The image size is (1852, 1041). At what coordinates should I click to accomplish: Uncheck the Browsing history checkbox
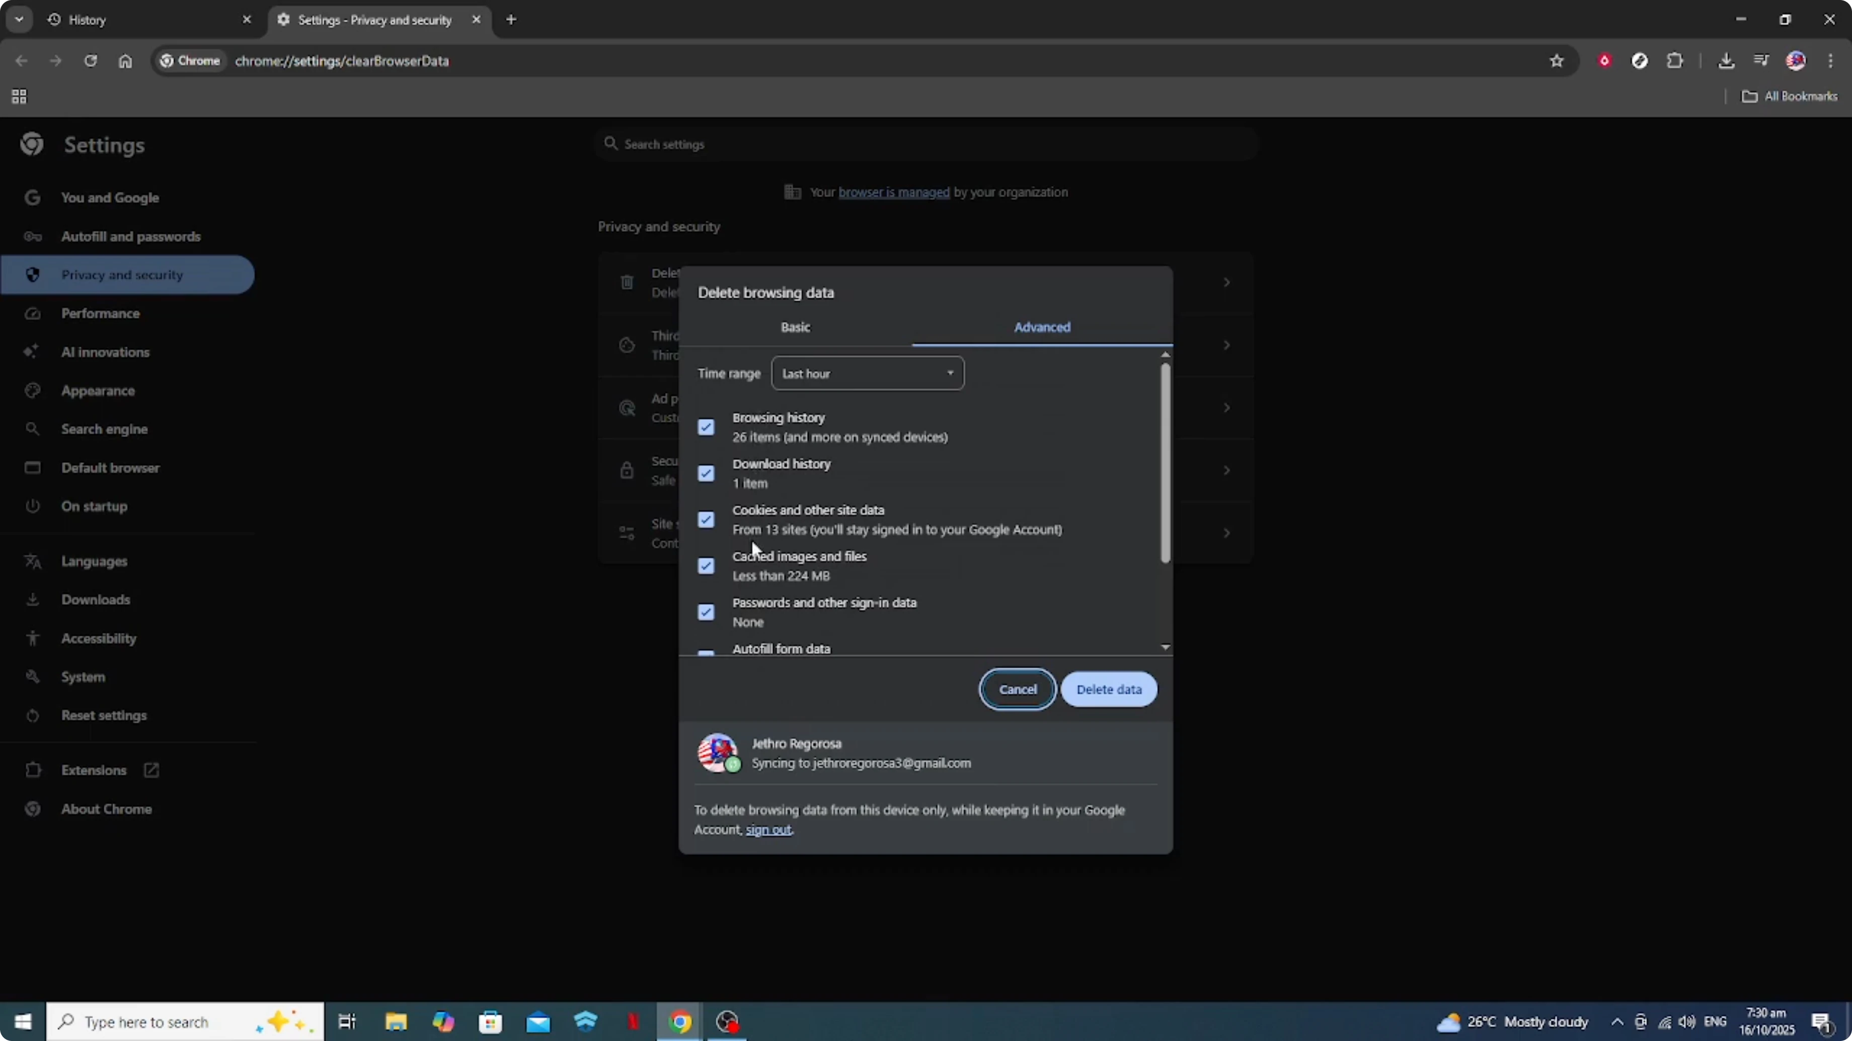pyautogui.click(x=706, y=427)
